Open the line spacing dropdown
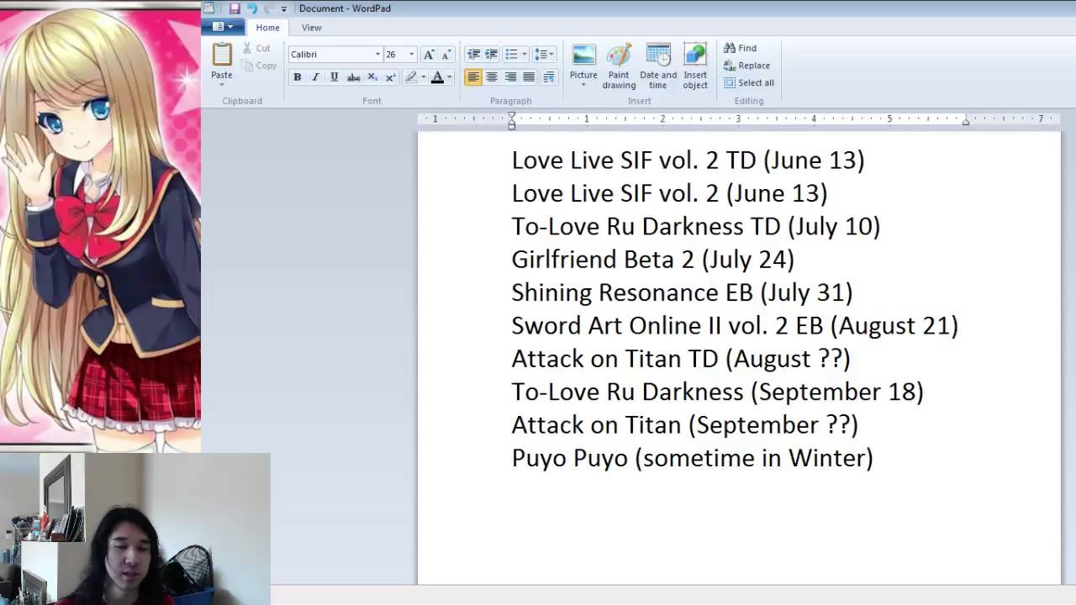The width and height of the screenshot is (1076, 605). coord(544,54)
